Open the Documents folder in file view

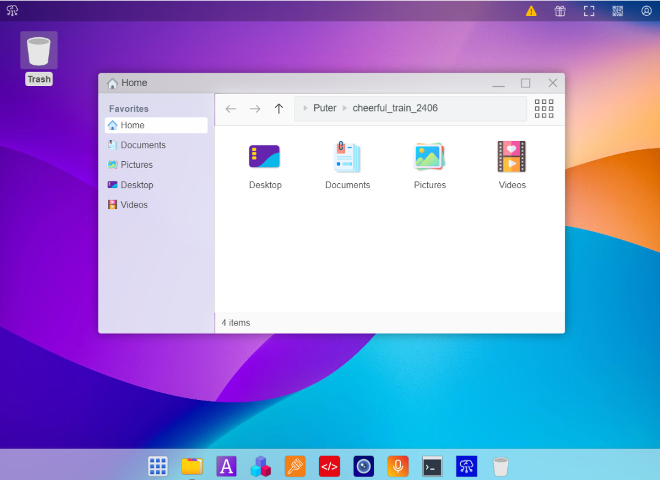pyautogui.click(x=347, y=157)
